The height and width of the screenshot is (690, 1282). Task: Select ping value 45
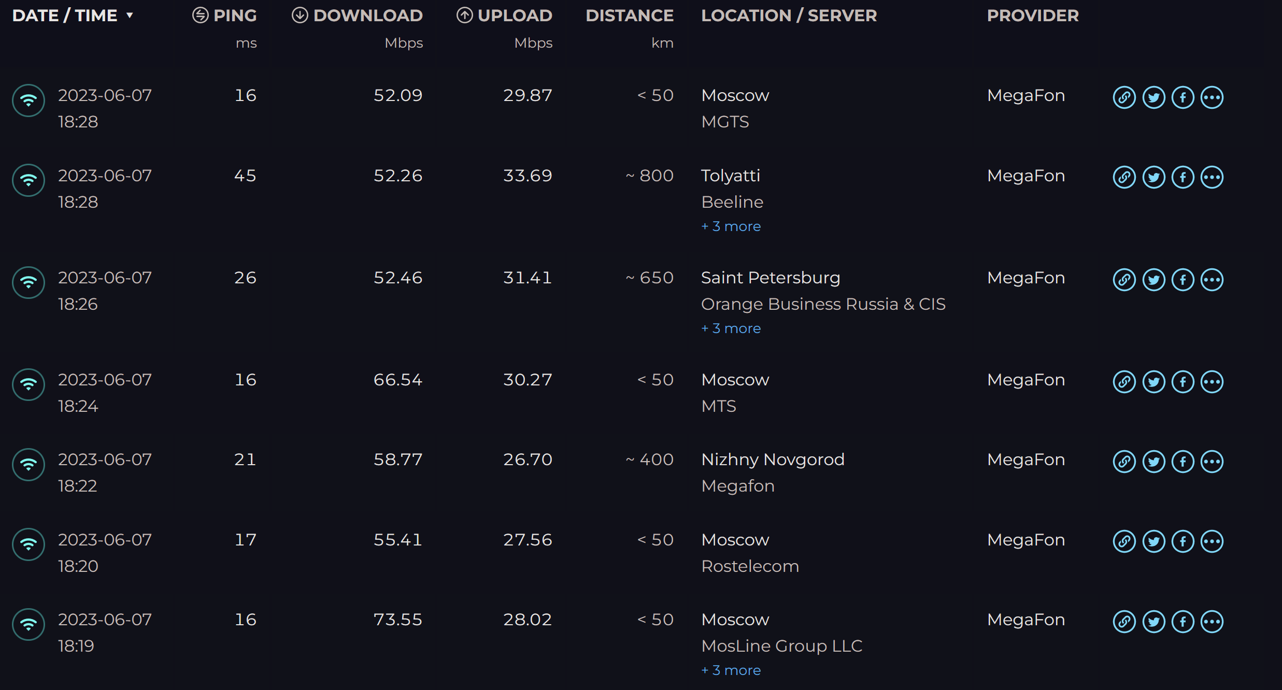[x=245, y=176]
